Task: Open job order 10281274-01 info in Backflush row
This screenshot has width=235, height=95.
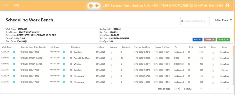Action: (64, 52)
